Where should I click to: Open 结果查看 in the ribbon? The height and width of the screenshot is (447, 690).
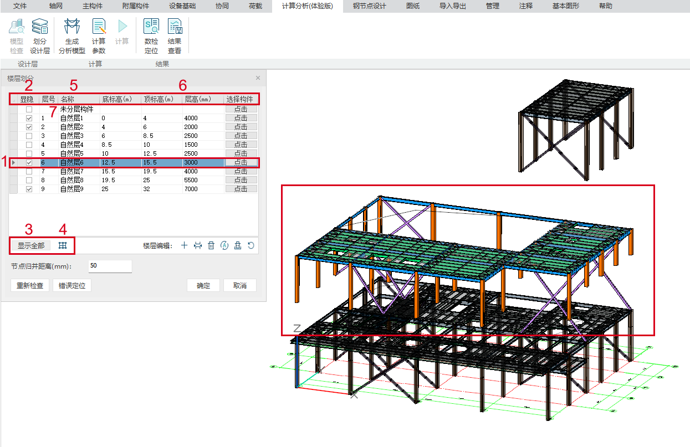click(x=175, y=37)
